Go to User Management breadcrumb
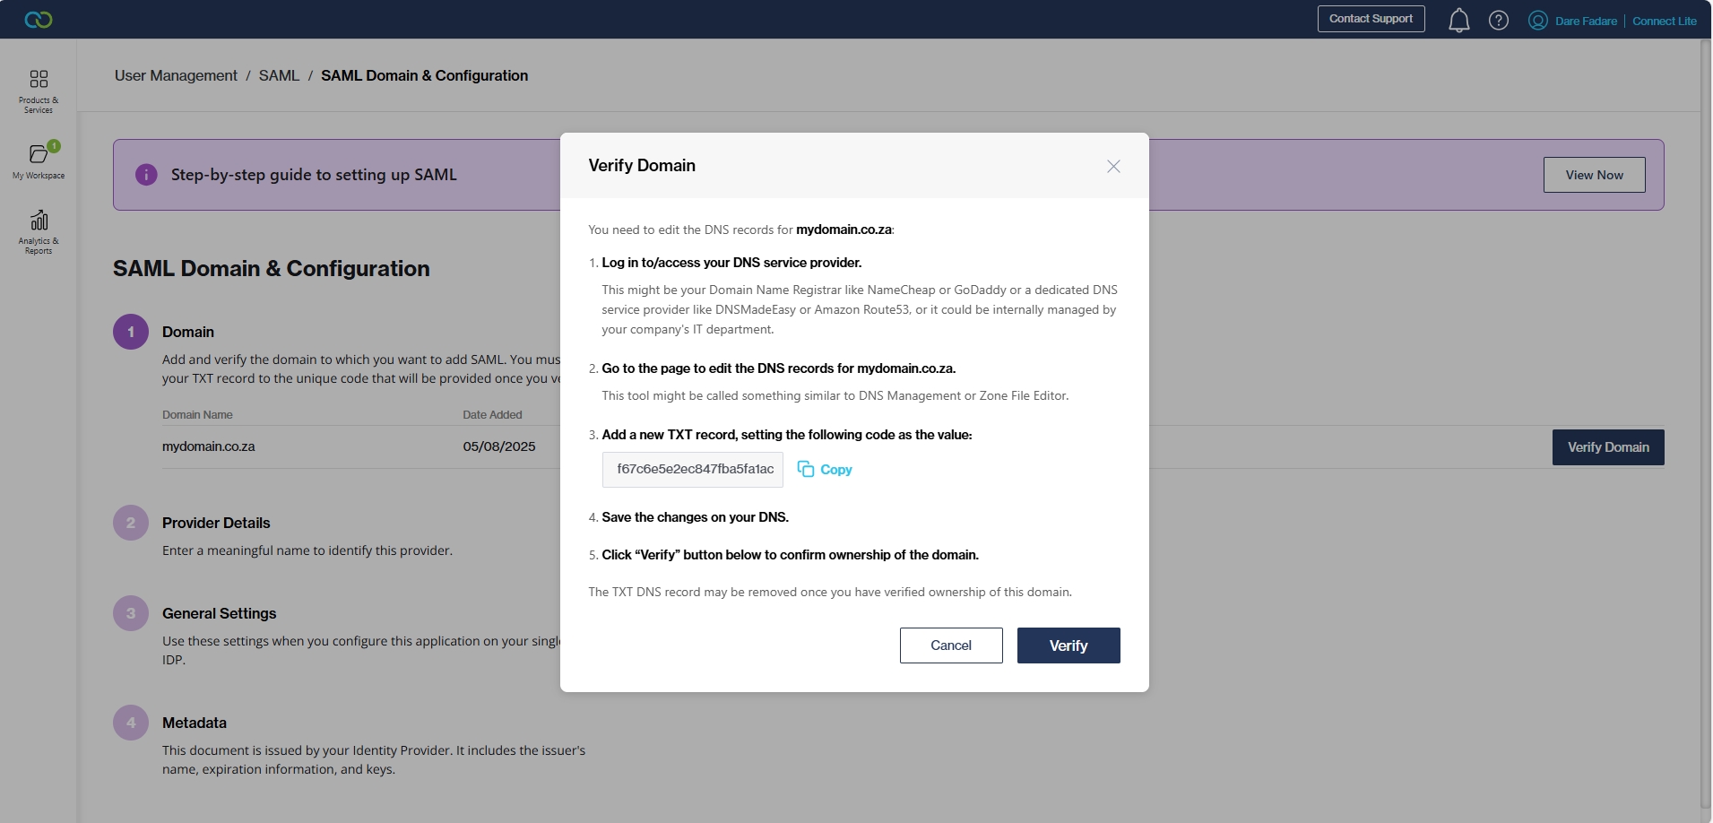This screenshot has height=823, width=1713. pos(176,76)
